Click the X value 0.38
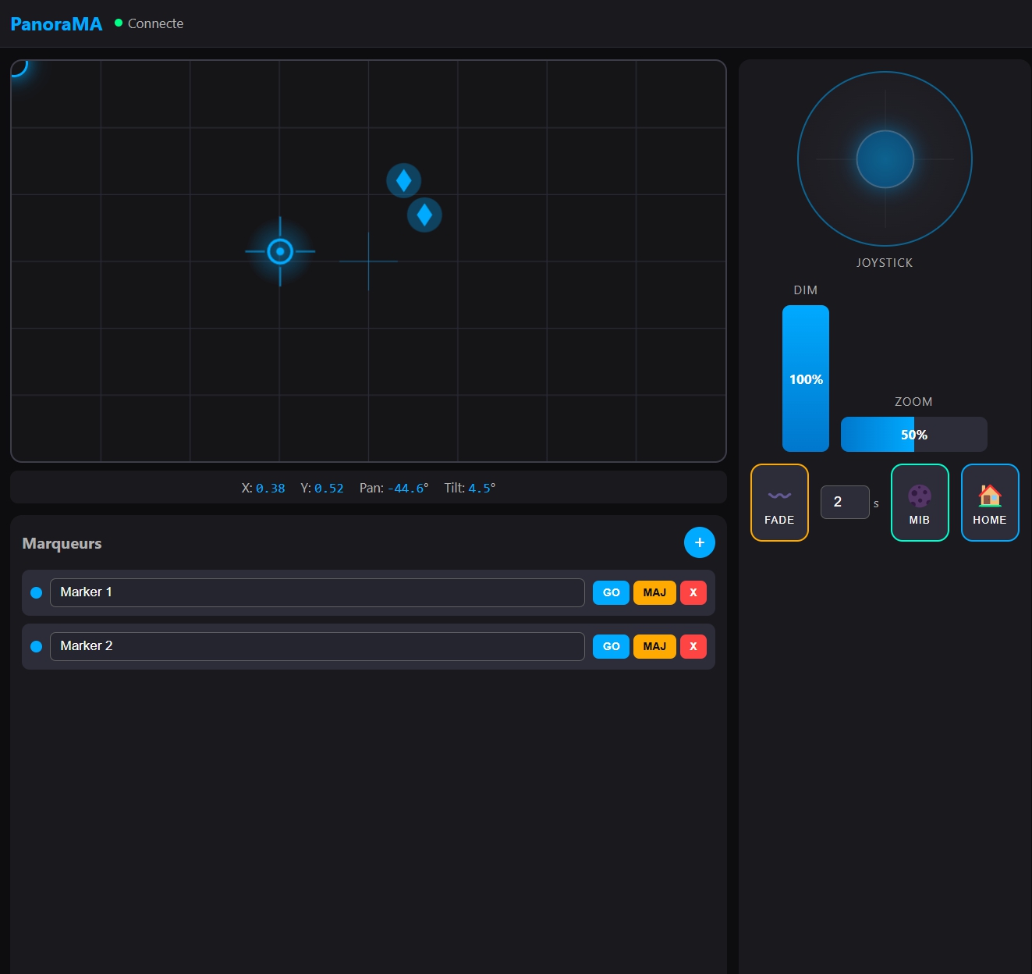 tap(271, 489)
